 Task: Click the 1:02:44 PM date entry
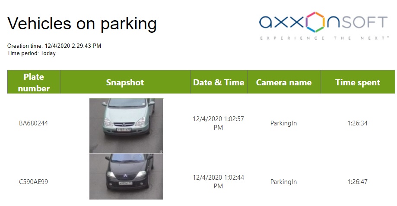pyautogui.click(x=219, y=182)
